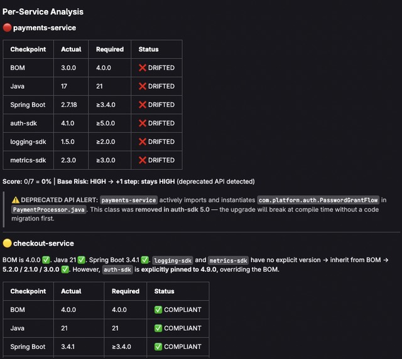
Task: Click the green check after 'BOM is 4.0.0'
Action: 46,260
